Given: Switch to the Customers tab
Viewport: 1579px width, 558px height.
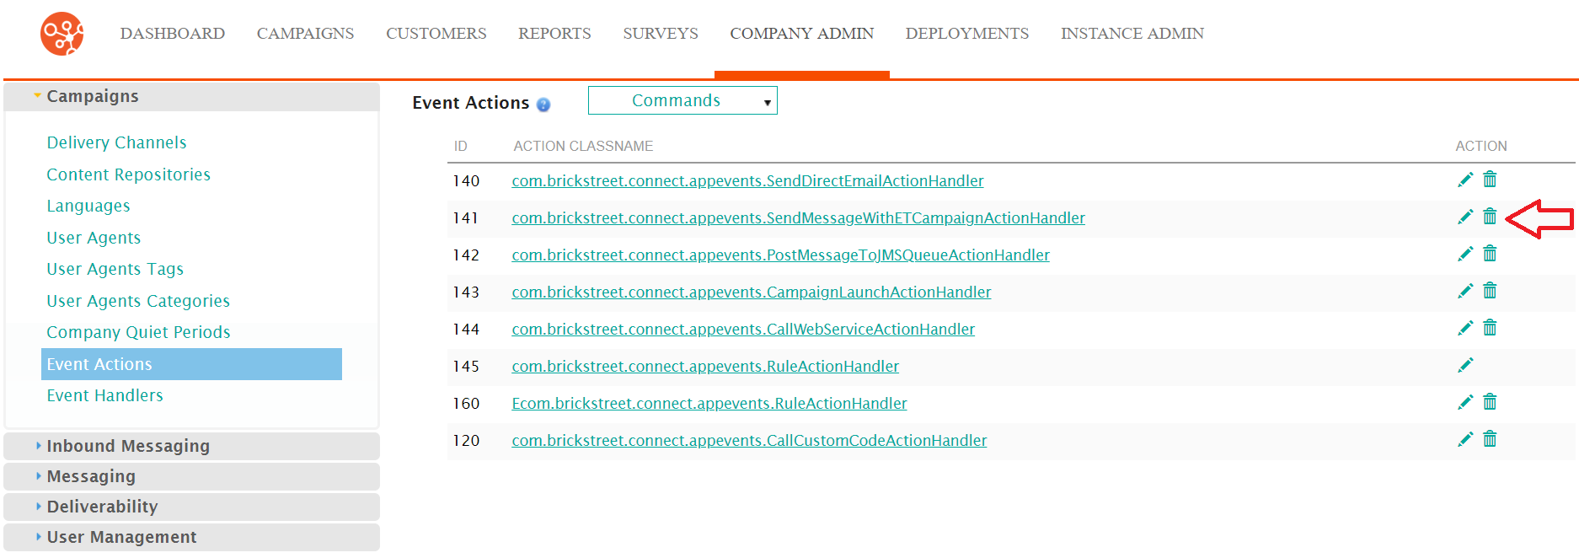Looking at the screenshot, I should [436, 34].
